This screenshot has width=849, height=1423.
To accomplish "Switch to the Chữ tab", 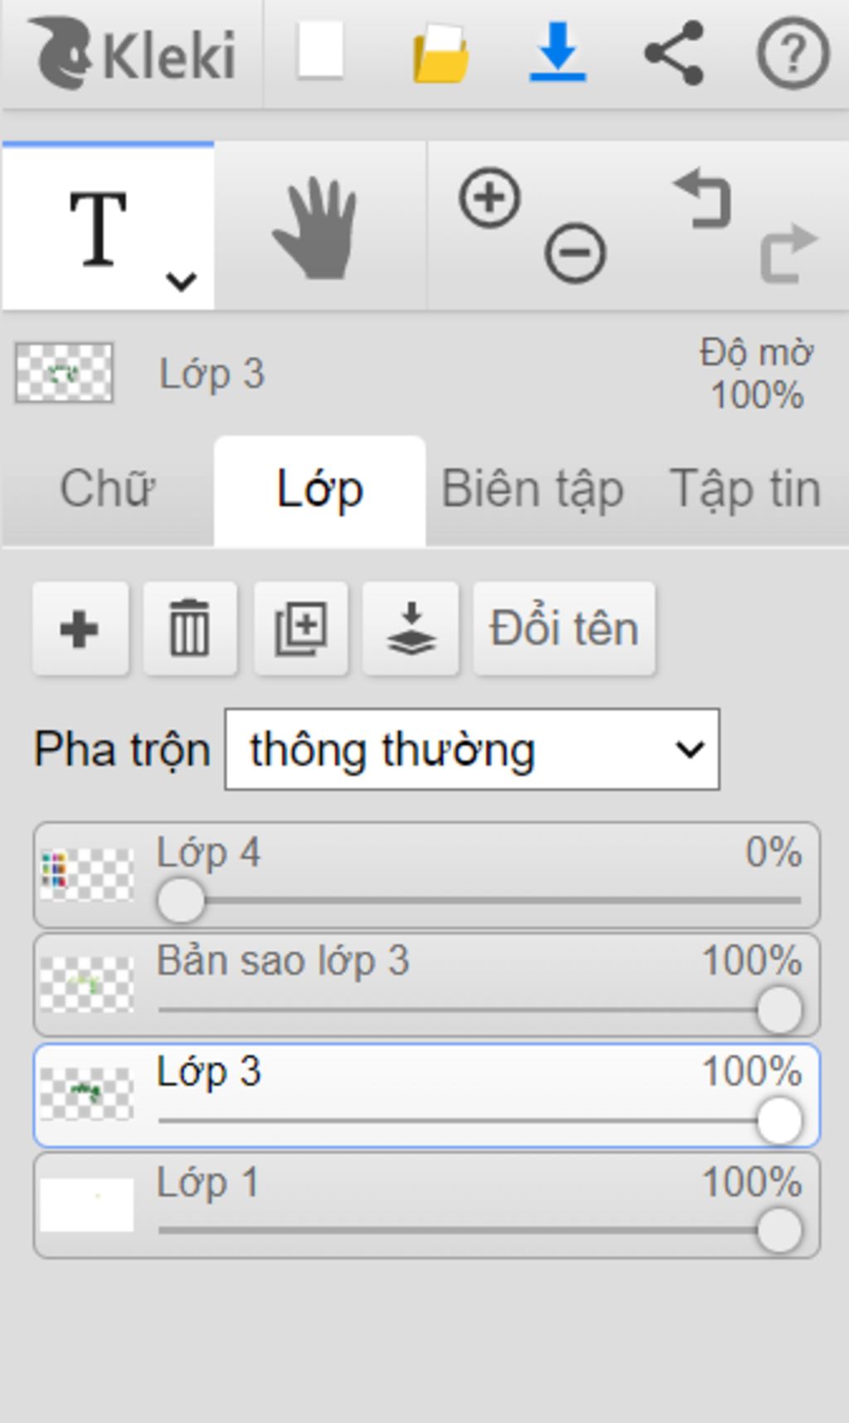I will [108, 489].
